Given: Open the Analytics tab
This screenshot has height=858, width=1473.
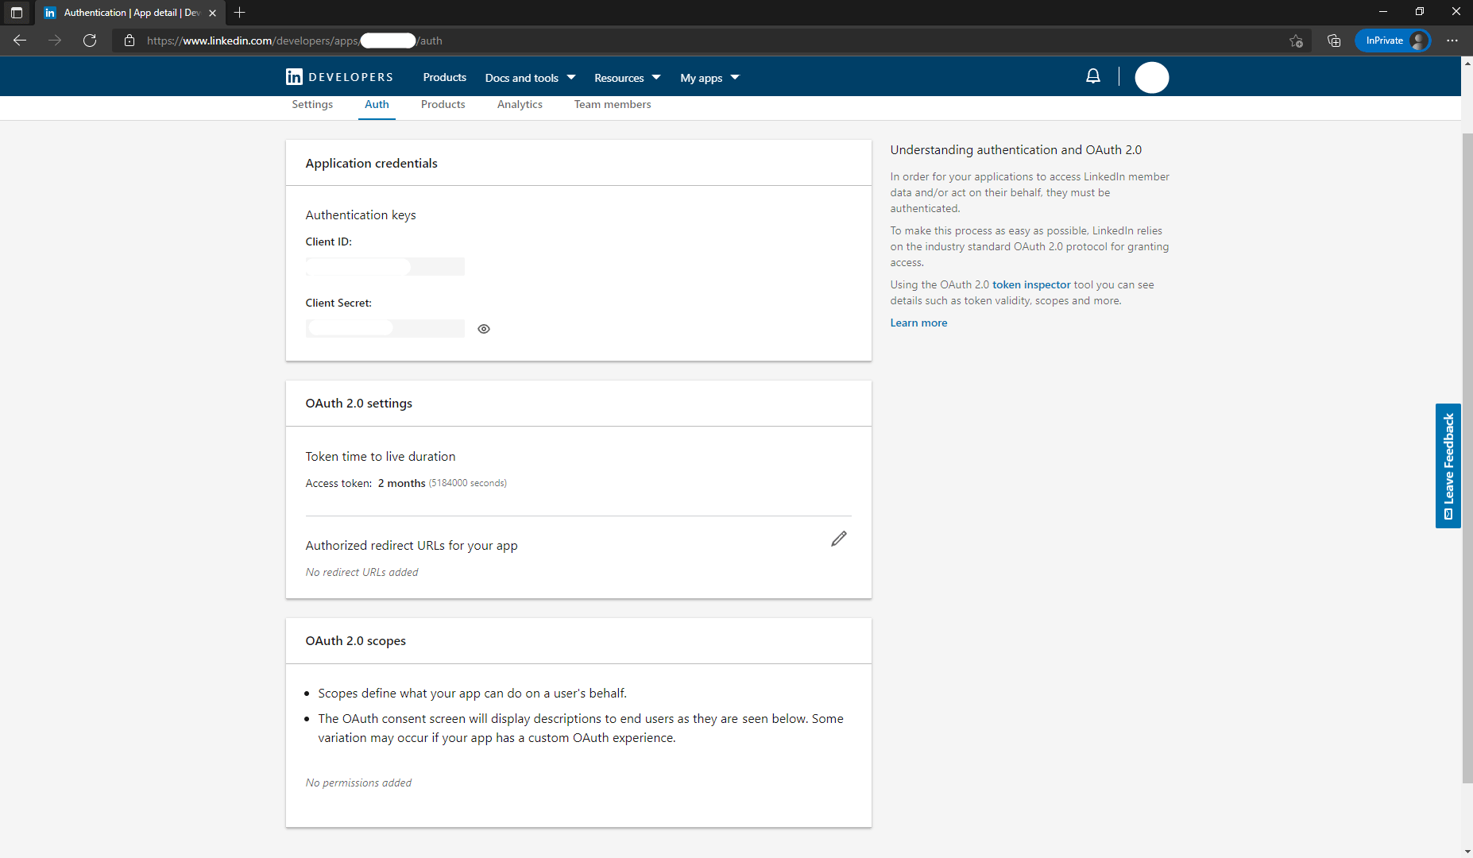Looking at the screenshot, I should tap(520, 104).
